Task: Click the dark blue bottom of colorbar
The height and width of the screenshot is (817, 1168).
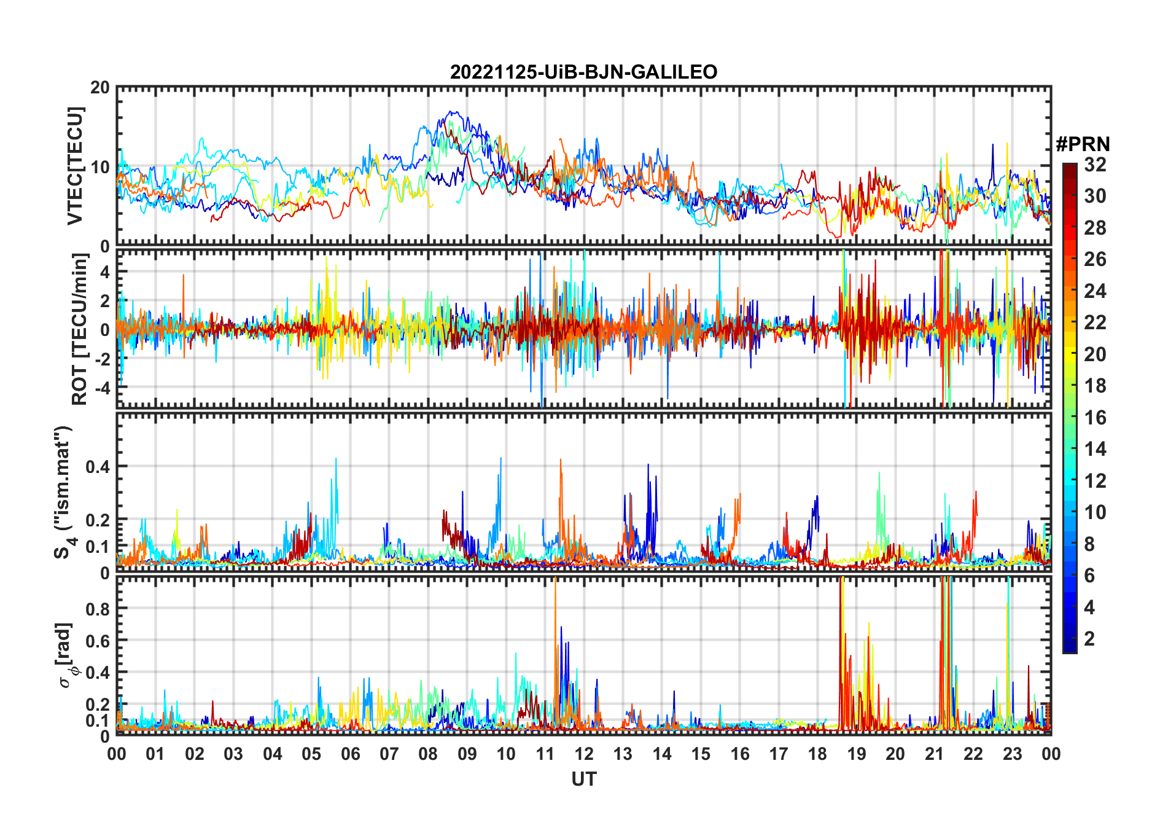Action: click(x=1070, y=647)
